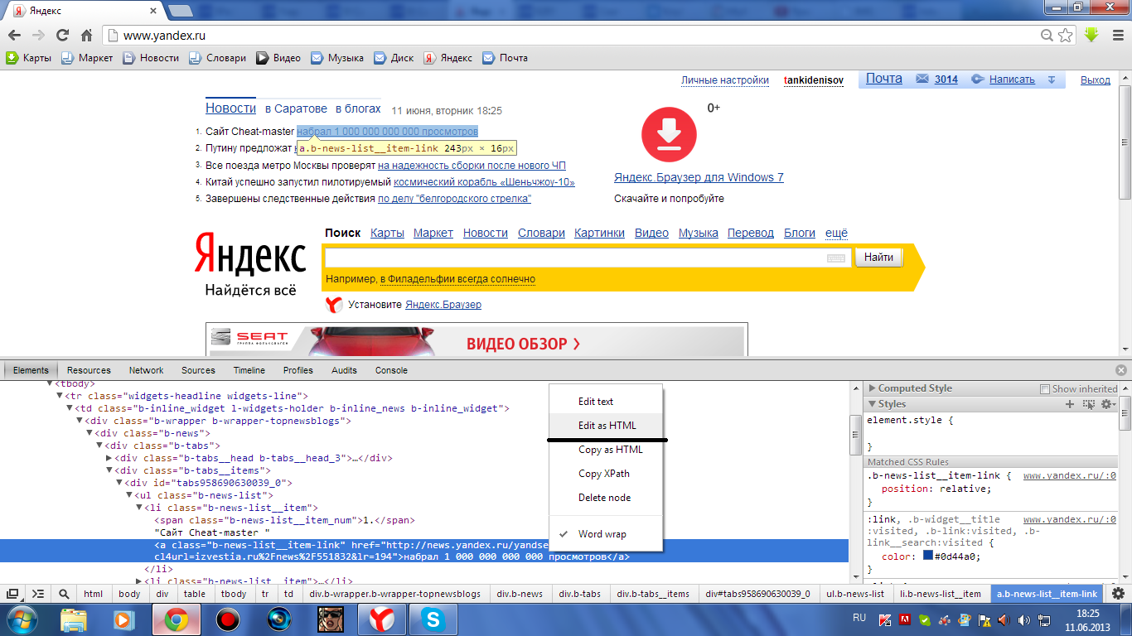Reload the page with refresh icon
Image resolution: width=1132 pixels, height=636 pixels.
click(x=62, y=35)
